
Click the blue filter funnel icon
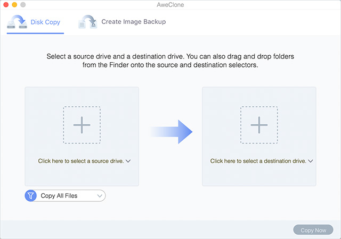pyautogui.click(x=31, y=195)
